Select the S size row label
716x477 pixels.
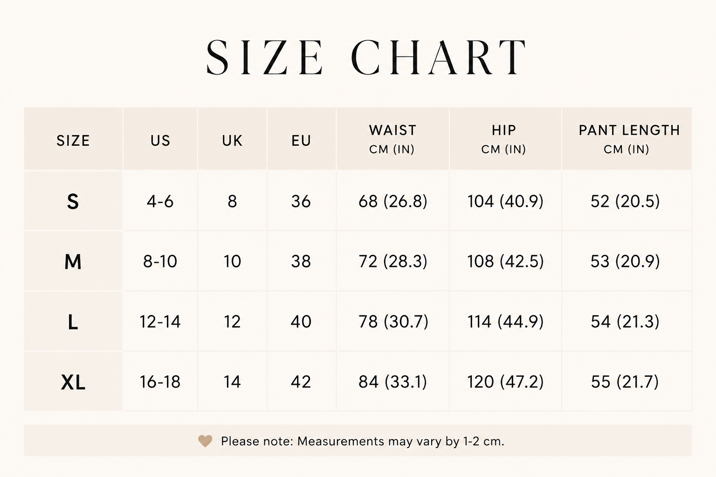coord(73,201)
